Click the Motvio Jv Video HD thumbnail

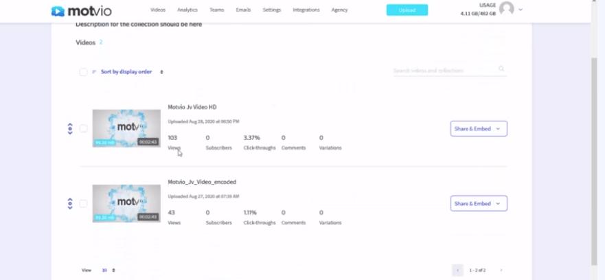[x=126, y=128]
